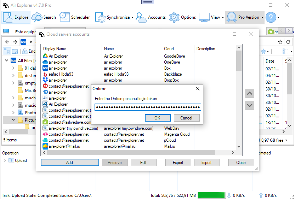Viewport: 295px width, 199px height.
Task: Collapse the All Files tree node
Action: pyautogui.click(x=7, y=60)
